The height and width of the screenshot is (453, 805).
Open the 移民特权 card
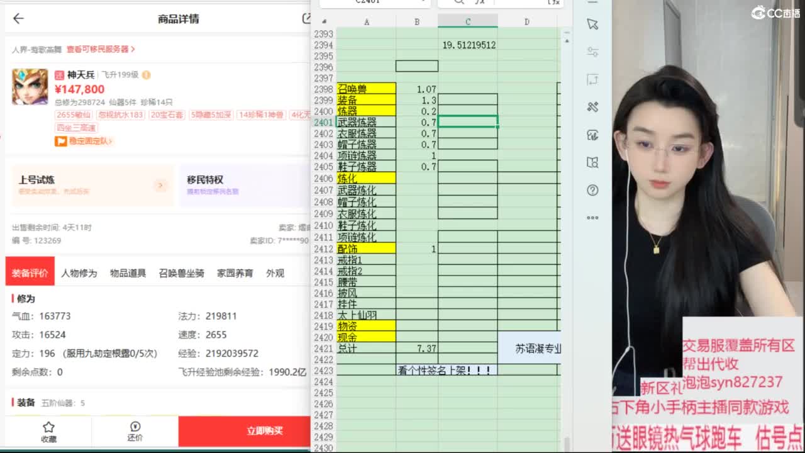click(x=244, y=185)
